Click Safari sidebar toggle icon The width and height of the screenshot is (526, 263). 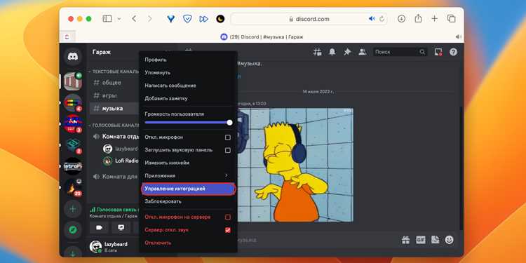point(107,19)
